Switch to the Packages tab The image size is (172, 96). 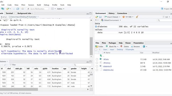(x=112, y=43)
